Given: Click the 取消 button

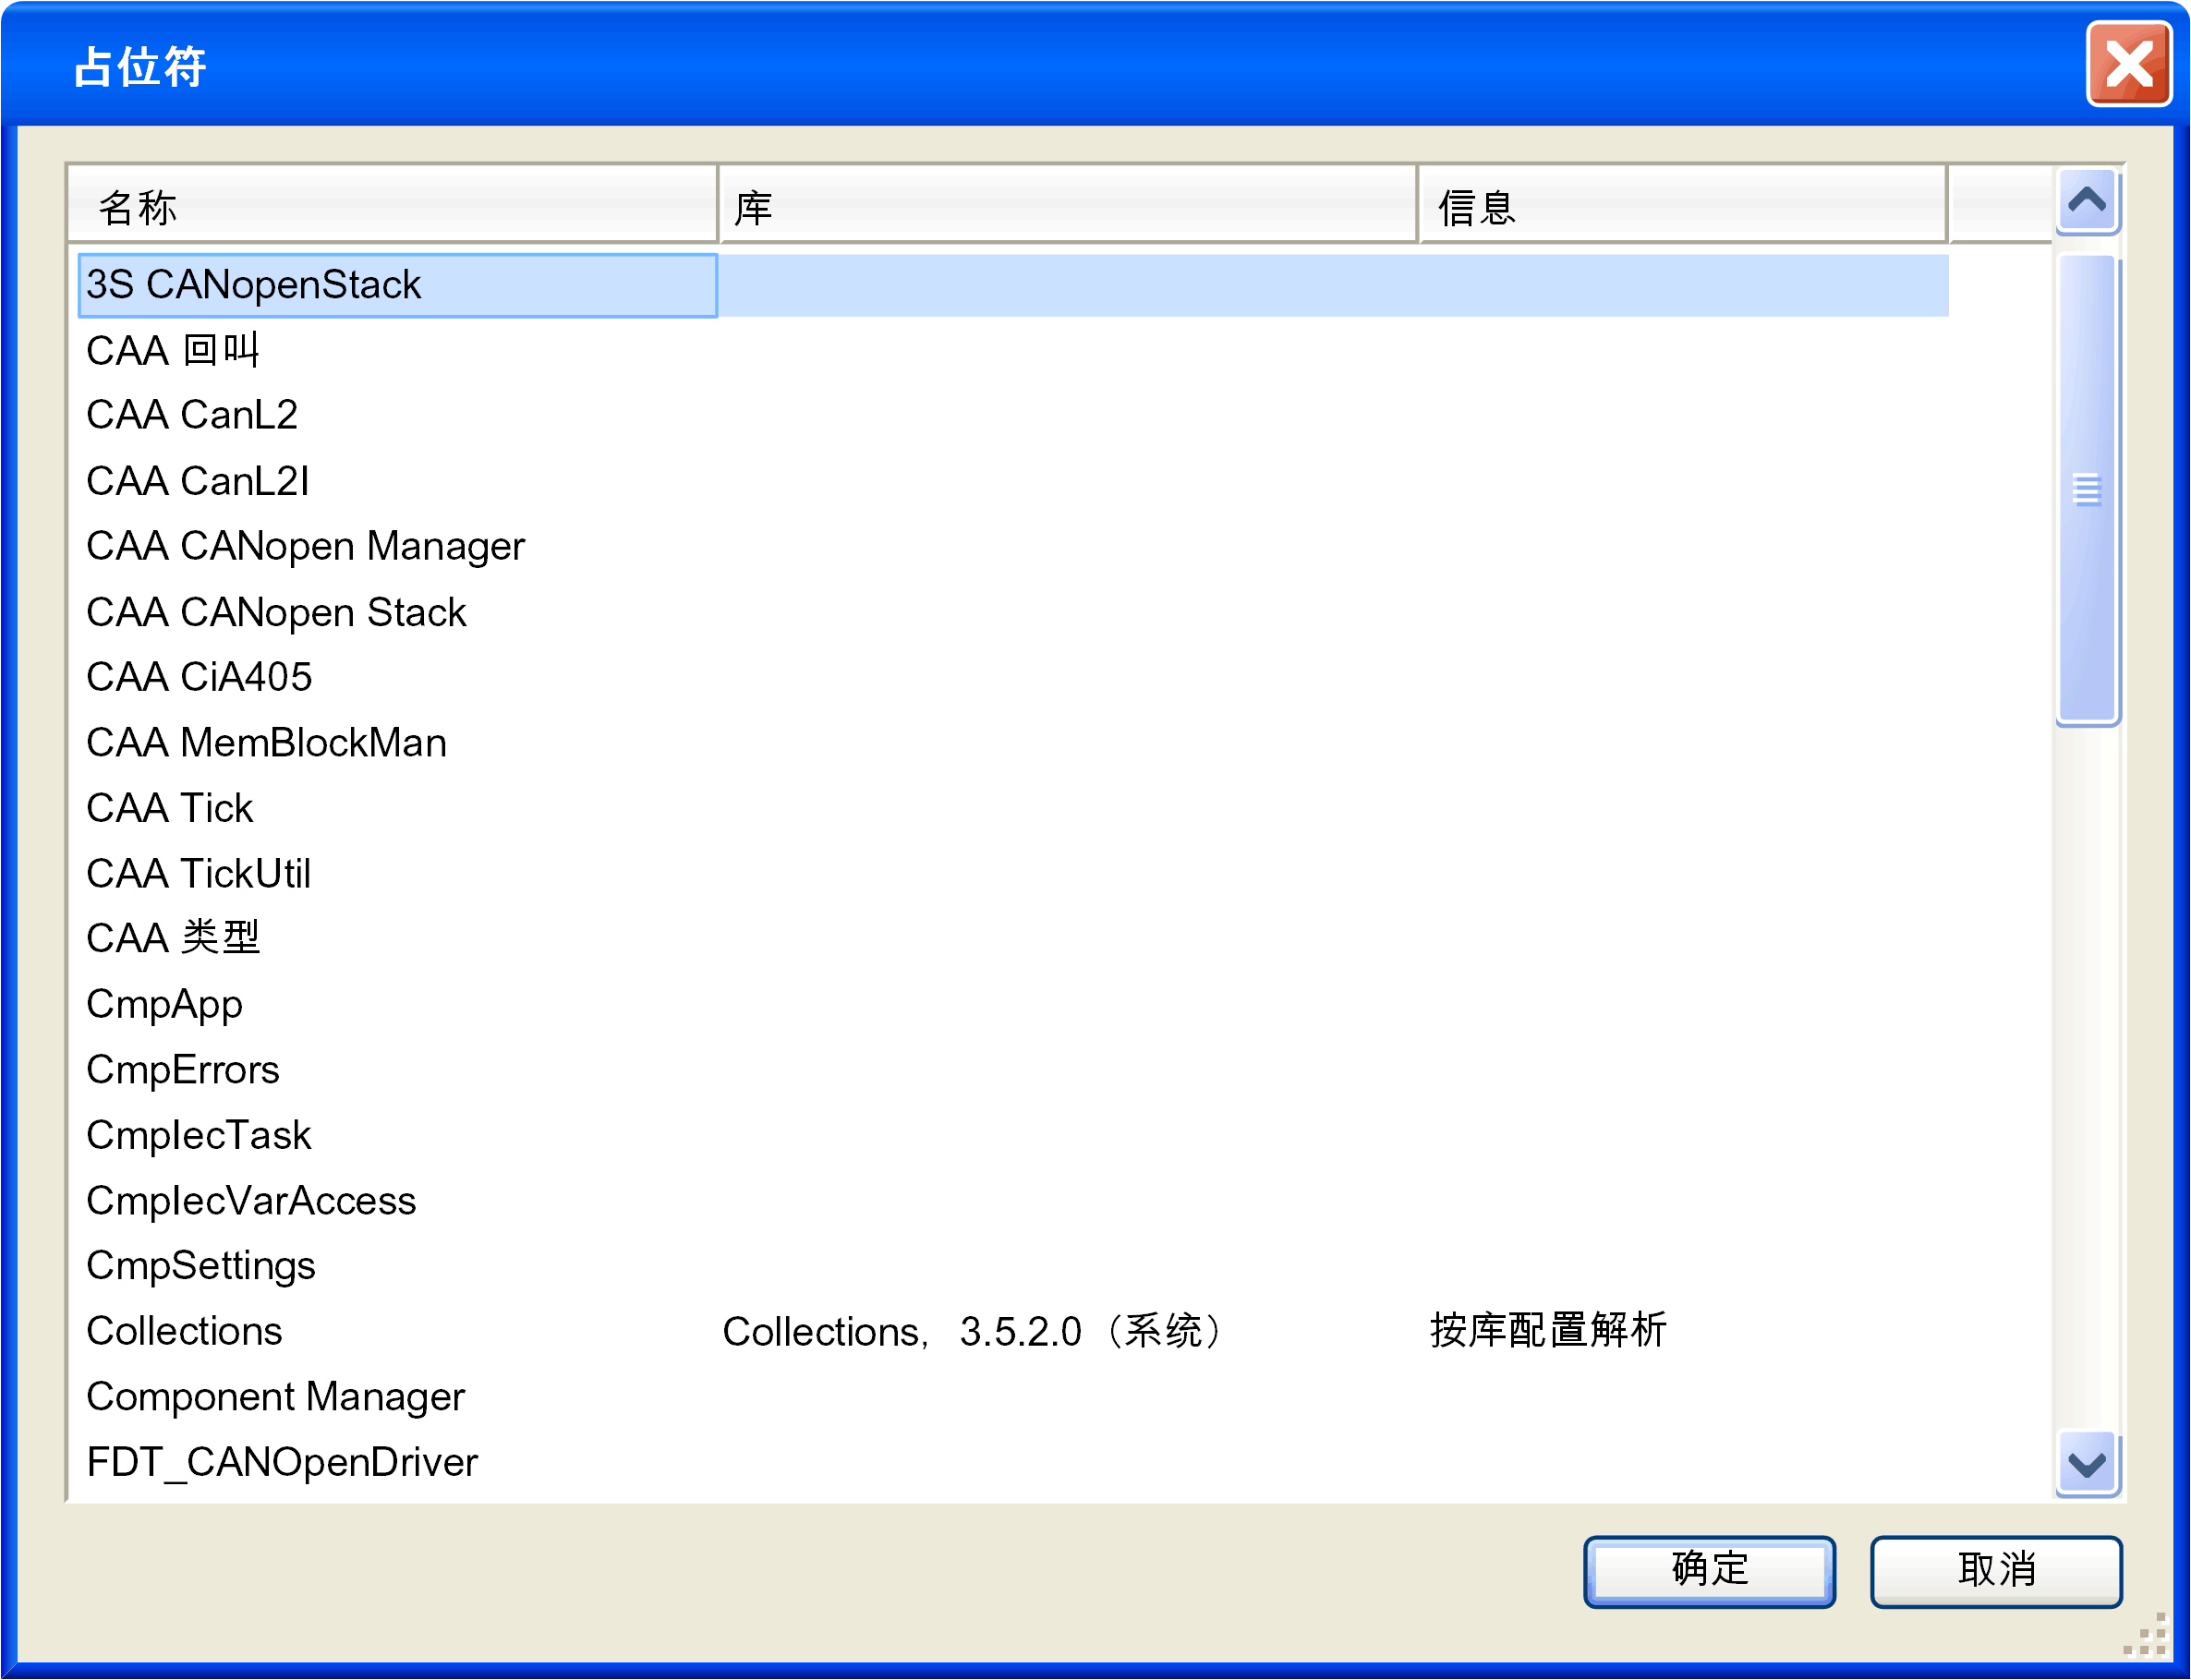Looking at the screenshot, I should 1995,1570.
